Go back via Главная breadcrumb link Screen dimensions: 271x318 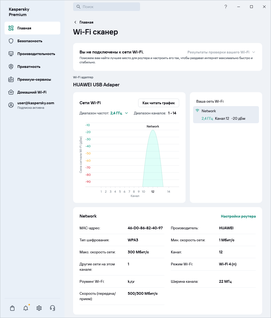[86, 22]
